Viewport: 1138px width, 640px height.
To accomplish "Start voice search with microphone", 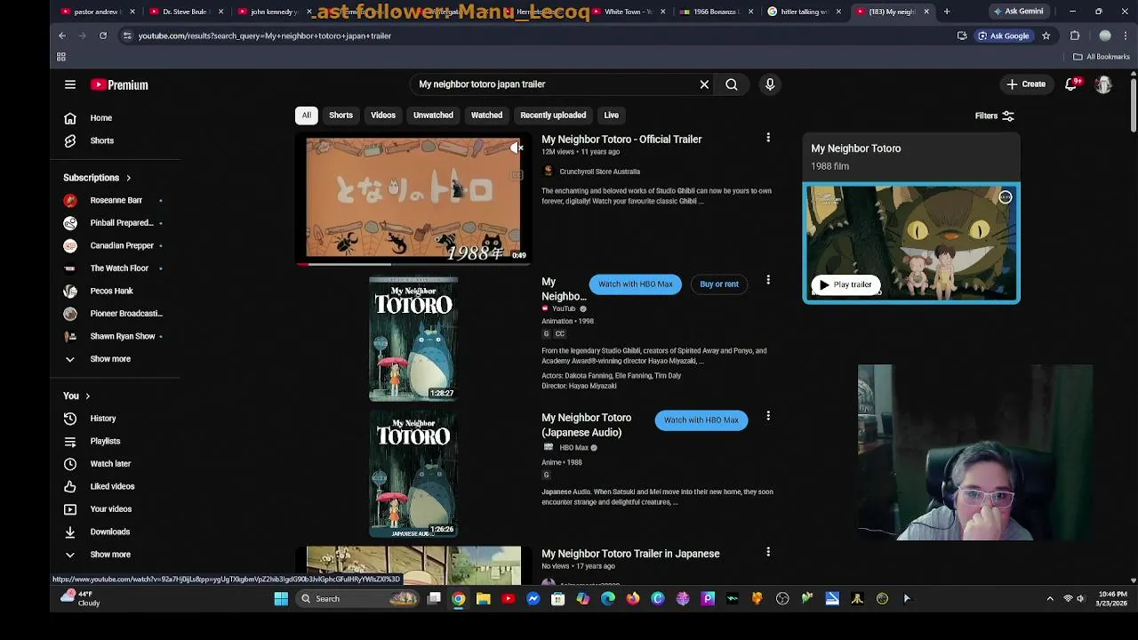I will click(x=770, y=84).
